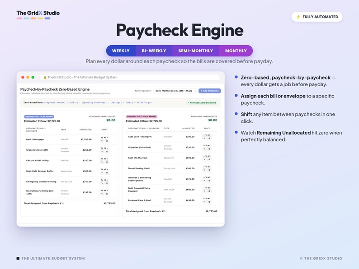The height and width of the screenshot is (269, 359).
Task: Edit Electric & Gas Utility pencil icon
Action: click(102, 162)
